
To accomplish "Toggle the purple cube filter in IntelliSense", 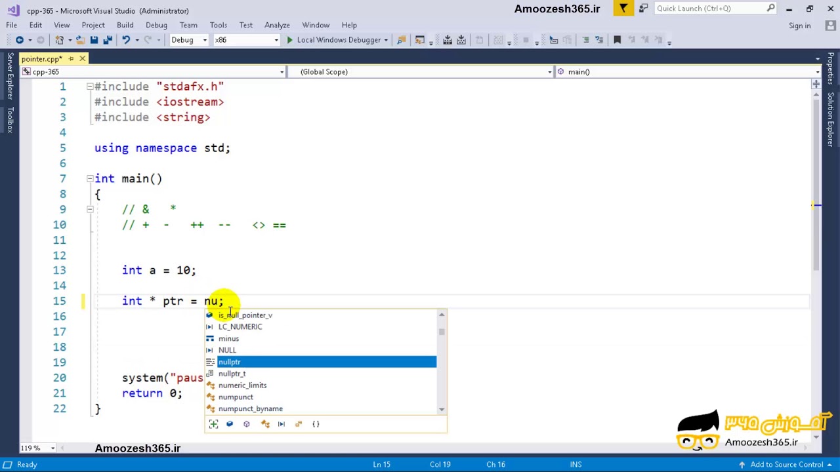I will [x=247, y=424].
